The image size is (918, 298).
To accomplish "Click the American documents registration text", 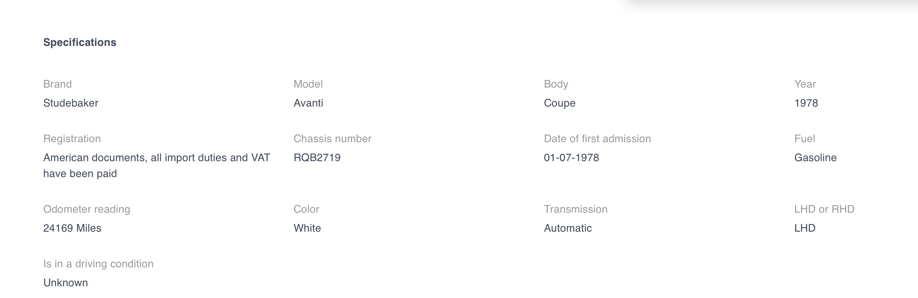I will (x=157, y=166).
